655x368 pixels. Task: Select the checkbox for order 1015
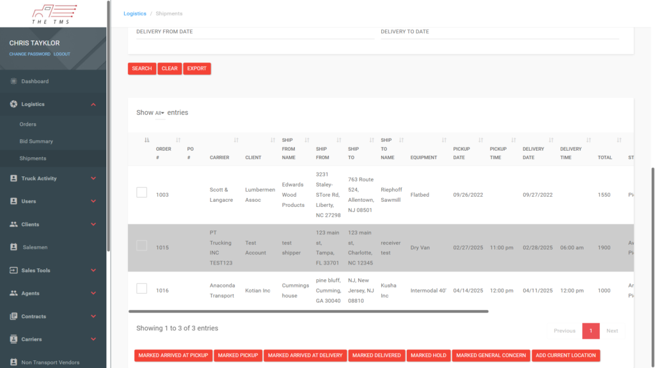tap(141, 245)
